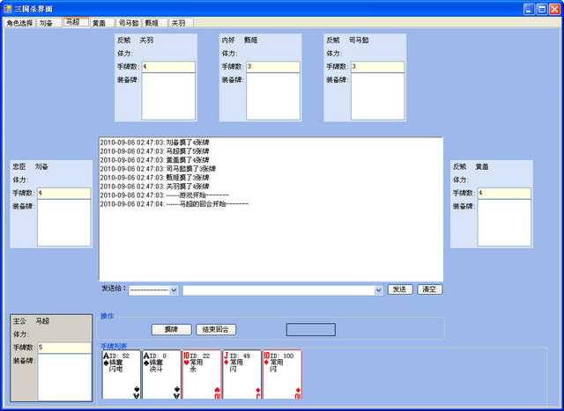Clear the log using 清空 button
This screenshot has height=411, width=564.
429,289
